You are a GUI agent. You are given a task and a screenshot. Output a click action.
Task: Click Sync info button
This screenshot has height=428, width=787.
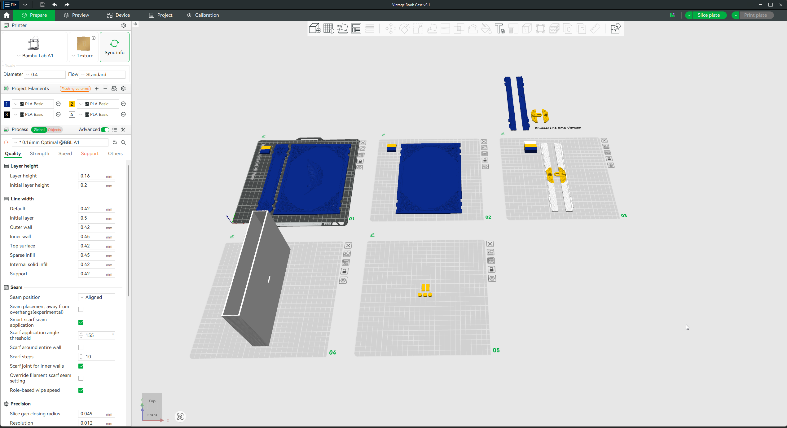click(114, 47)
